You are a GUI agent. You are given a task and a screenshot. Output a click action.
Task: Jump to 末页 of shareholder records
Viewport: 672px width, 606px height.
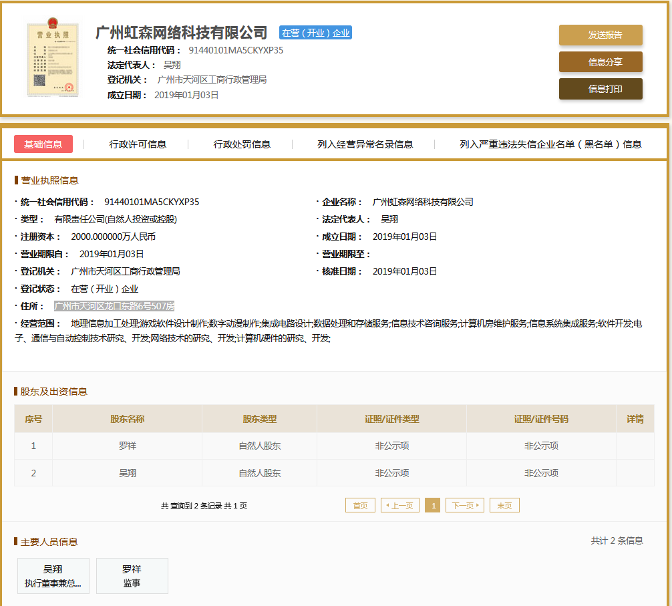(x=504, y=505)
